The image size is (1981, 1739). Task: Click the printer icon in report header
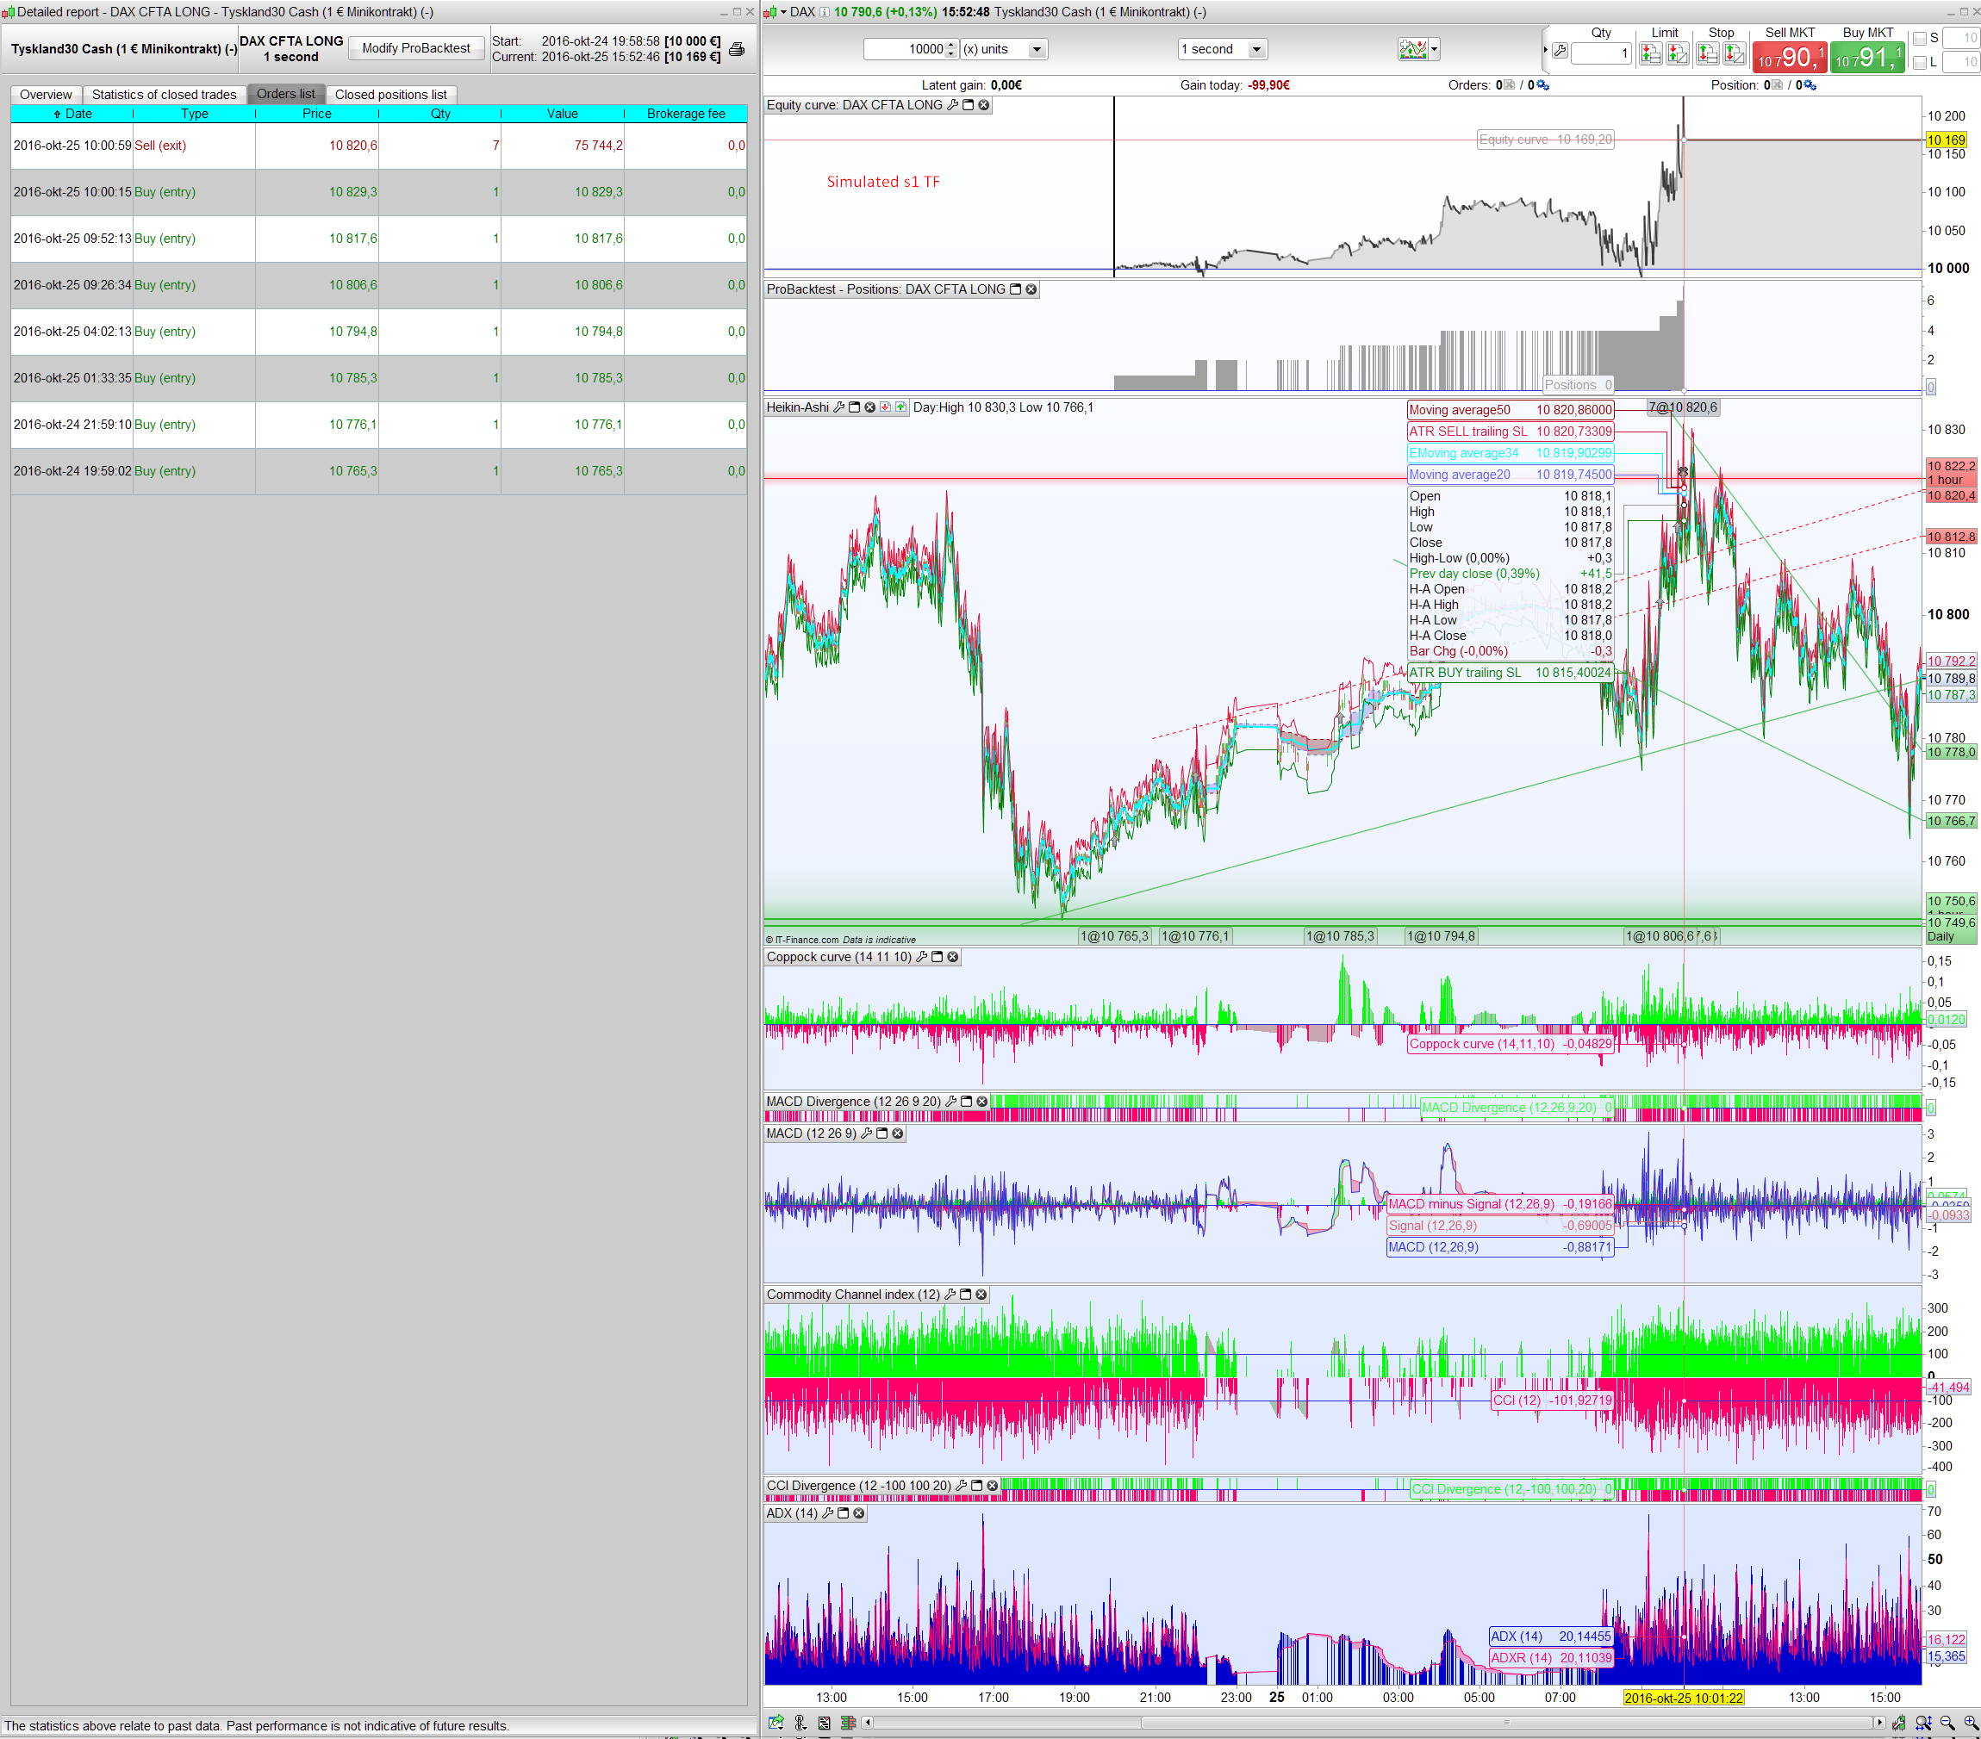click(x=737, y=49)
